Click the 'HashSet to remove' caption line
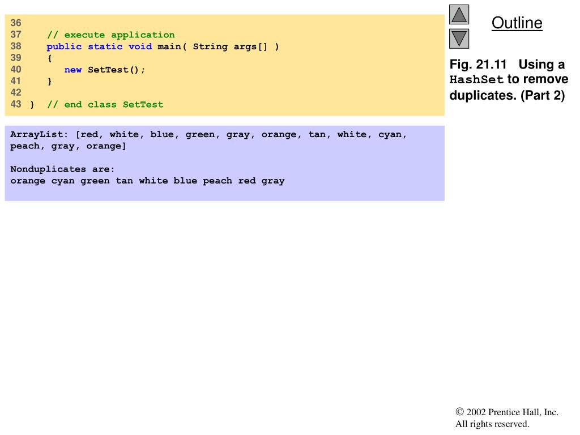This screenshot has width=580, height=435. point(509,79)
